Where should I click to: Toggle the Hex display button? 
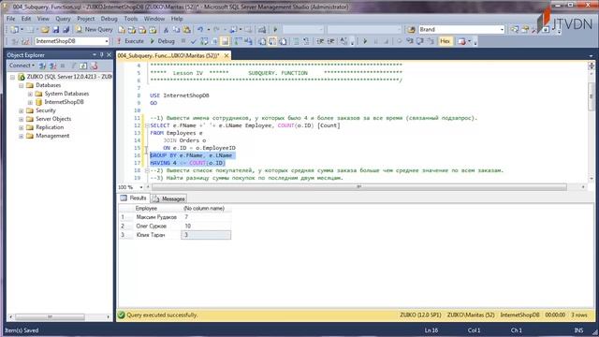[x=446, y=41]
